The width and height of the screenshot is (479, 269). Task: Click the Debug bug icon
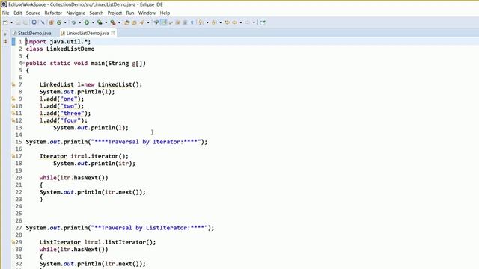click(x=73, y=22)
